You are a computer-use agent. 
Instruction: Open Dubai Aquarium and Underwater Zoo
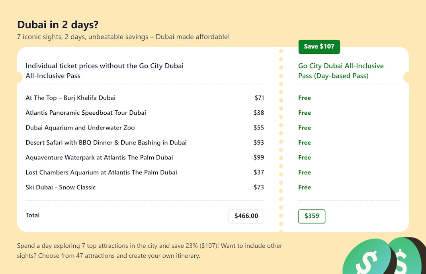pyautogui.click(x=80, y=128)
